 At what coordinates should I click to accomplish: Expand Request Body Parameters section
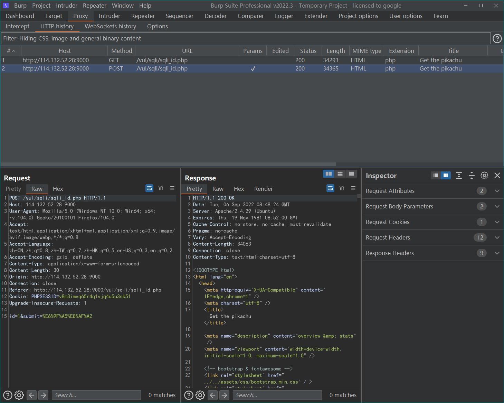click(x=497, y=206)
